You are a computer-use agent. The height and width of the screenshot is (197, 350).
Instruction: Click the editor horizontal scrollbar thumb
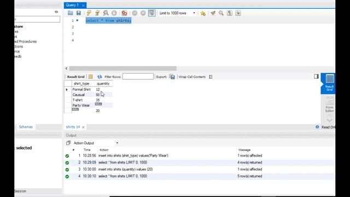[122, 68]
